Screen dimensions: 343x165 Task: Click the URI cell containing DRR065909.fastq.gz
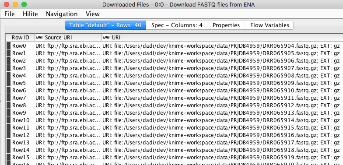[222, 83]
